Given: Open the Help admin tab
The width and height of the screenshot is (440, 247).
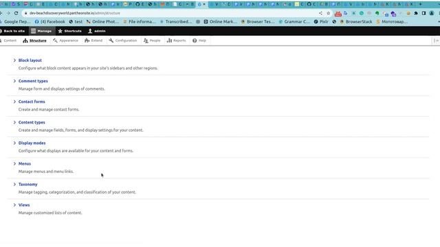Looking at the screenshot, I should (x=199, y=40).
